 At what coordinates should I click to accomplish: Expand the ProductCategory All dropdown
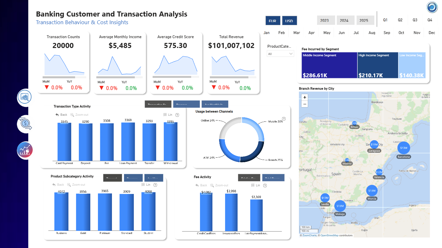pyautogui.click(x=280, y=54)
